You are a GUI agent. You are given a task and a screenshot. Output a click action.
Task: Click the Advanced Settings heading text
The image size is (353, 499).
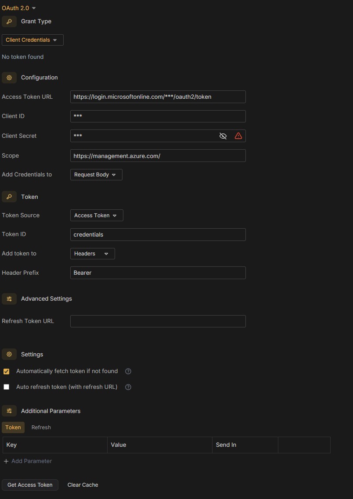(x=47, y=299)
